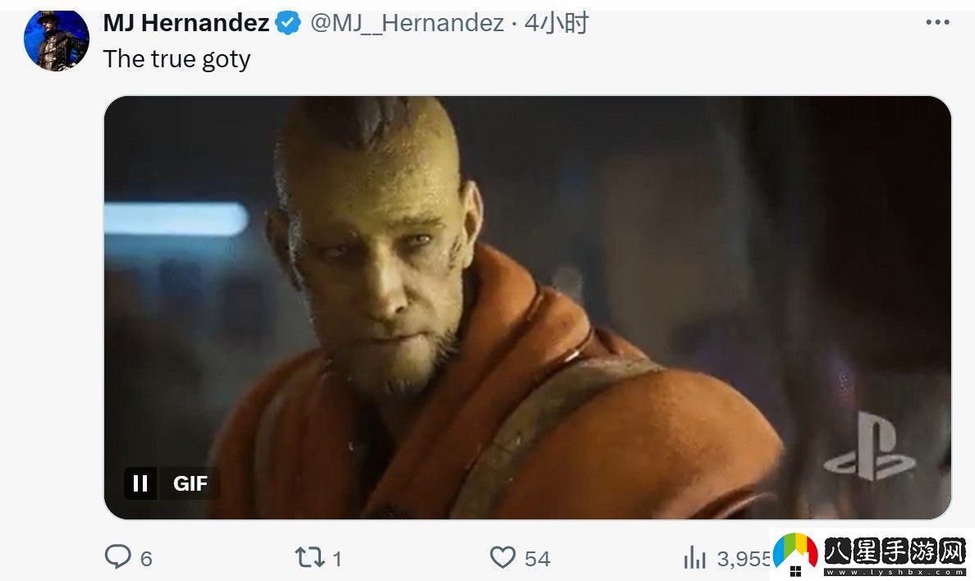Screen dimensions: 975x581
Task: Pause the GIF playback
Action: [x=140, y=483]
